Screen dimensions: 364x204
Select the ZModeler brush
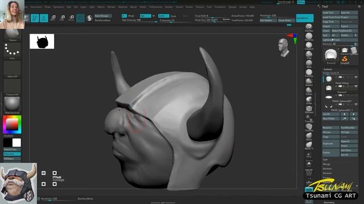coord(309,109)
